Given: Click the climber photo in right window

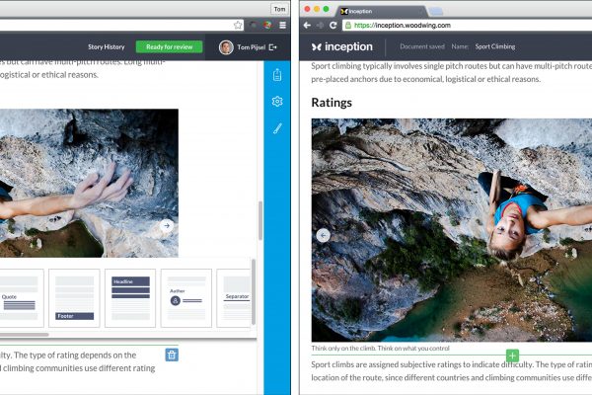Looking at the screenshot, I should [452, 230].
